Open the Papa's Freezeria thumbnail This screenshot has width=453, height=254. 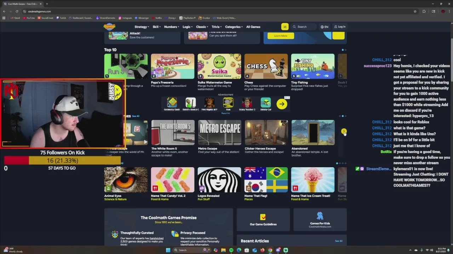click(x=172, y=66)
